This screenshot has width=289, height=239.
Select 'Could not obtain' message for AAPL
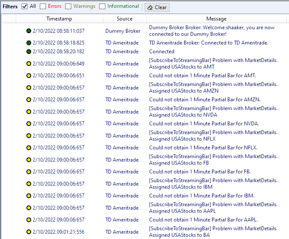203,220
